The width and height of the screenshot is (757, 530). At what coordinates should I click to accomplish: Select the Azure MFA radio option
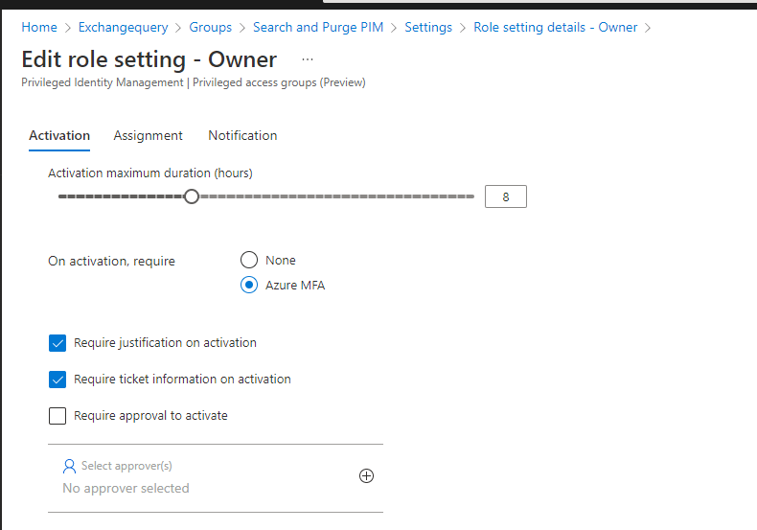click(249, 285)
